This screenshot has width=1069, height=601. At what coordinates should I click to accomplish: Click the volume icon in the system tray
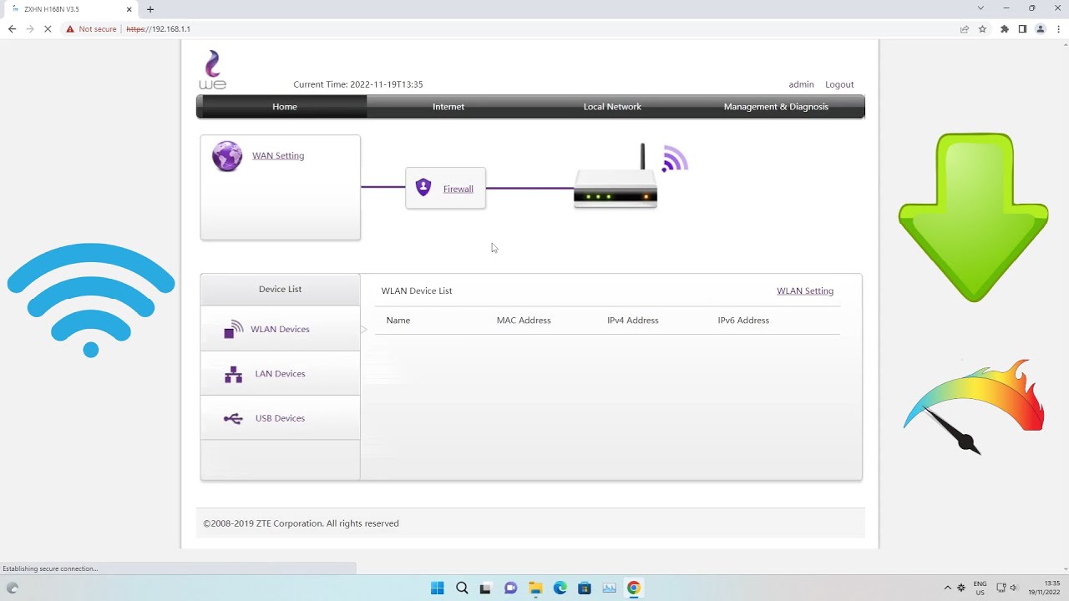coord(1014,588)
